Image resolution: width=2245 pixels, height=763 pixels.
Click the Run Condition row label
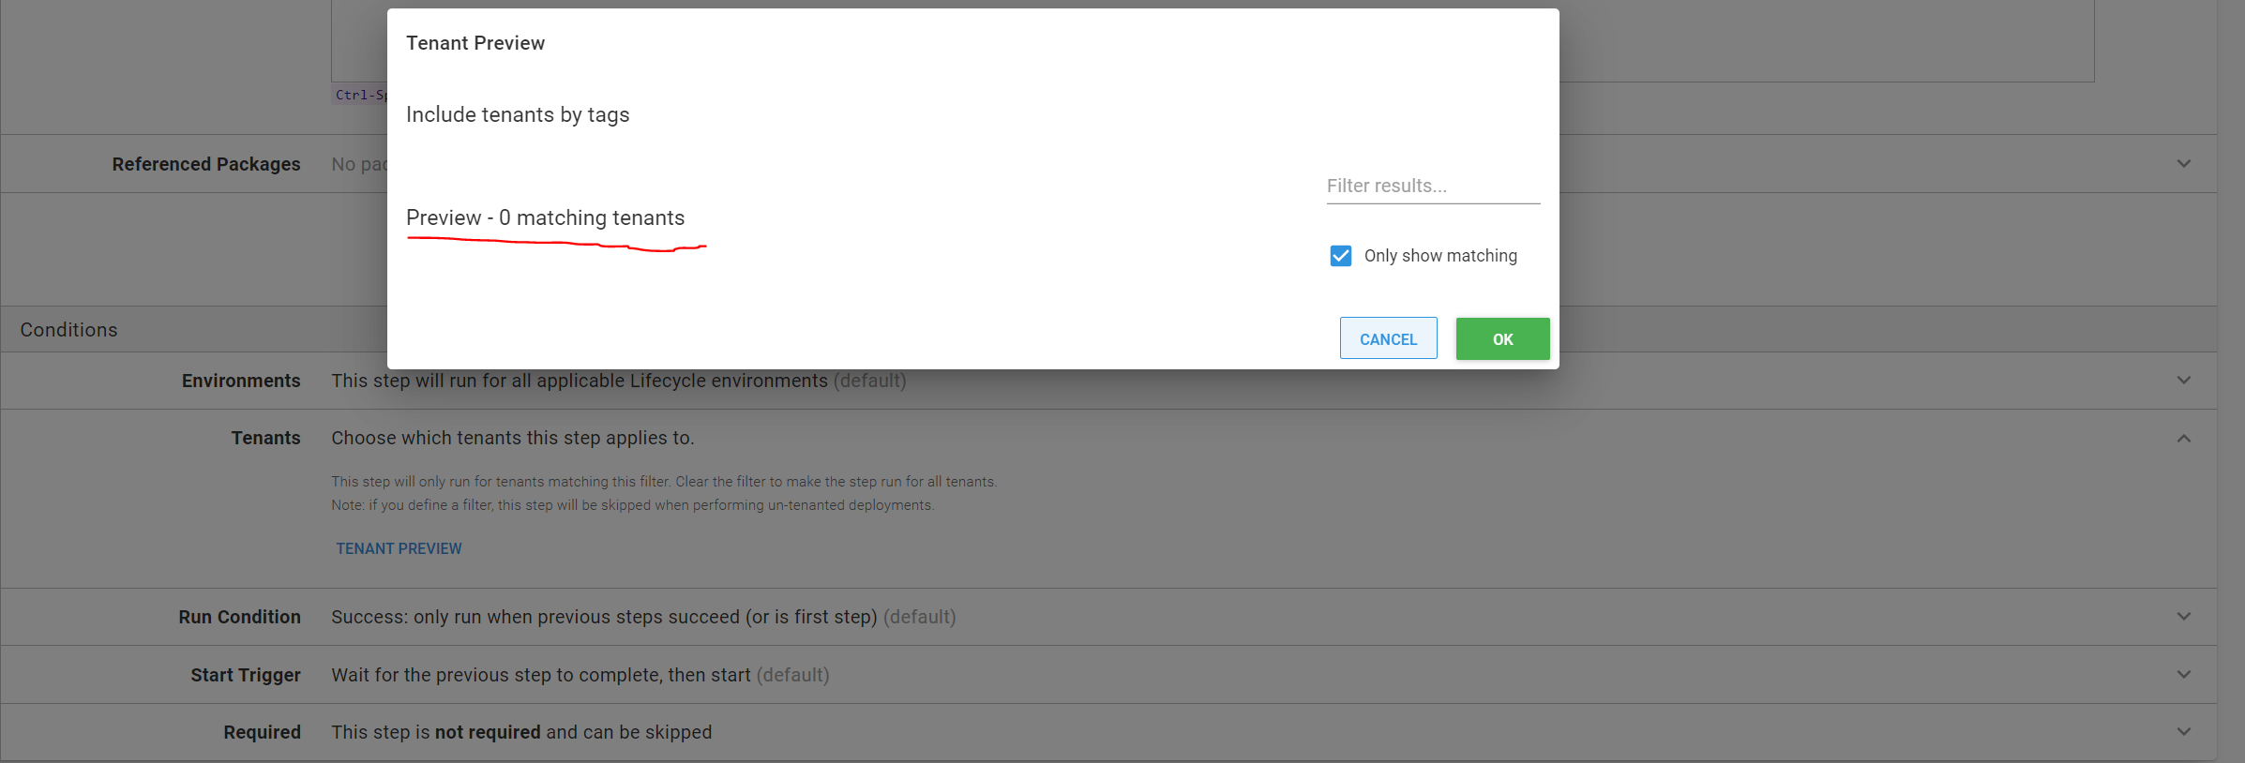tap(239, 617)
